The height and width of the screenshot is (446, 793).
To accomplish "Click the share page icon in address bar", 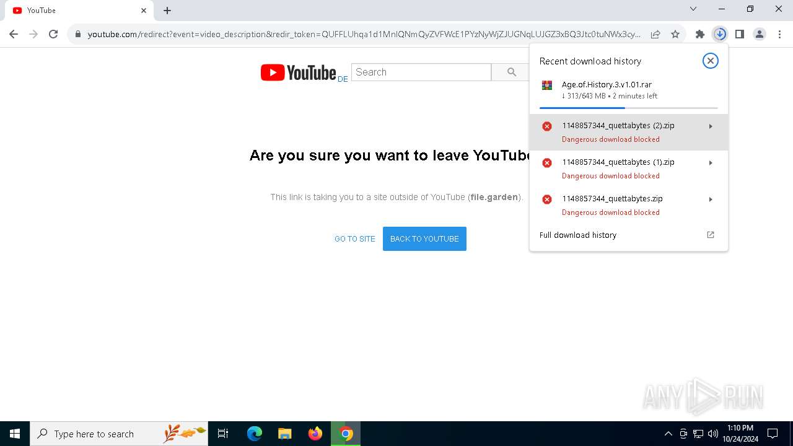I will point(655,34).
